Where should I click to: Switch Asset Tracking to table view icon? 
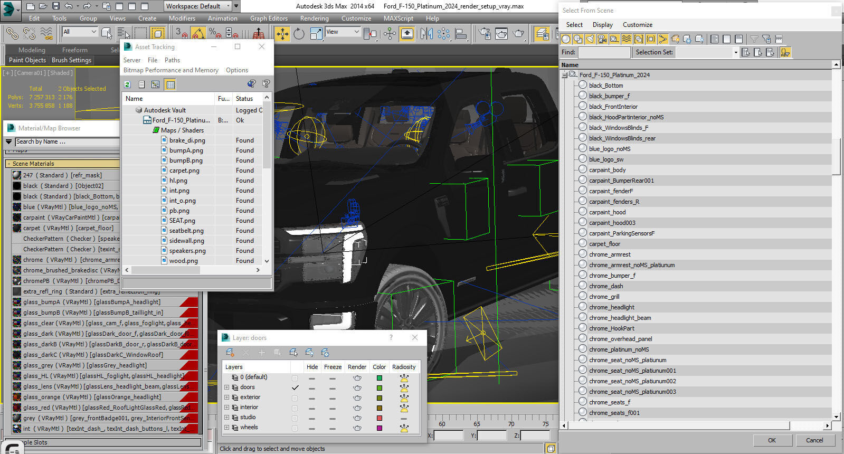[170, 84]
